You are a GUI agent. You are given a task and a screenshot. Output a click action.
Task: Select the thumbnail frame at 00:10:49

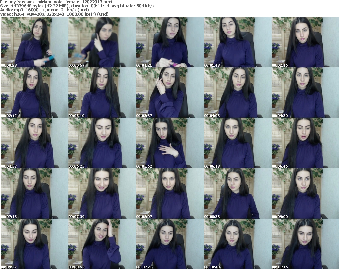(x=238, y=244)
